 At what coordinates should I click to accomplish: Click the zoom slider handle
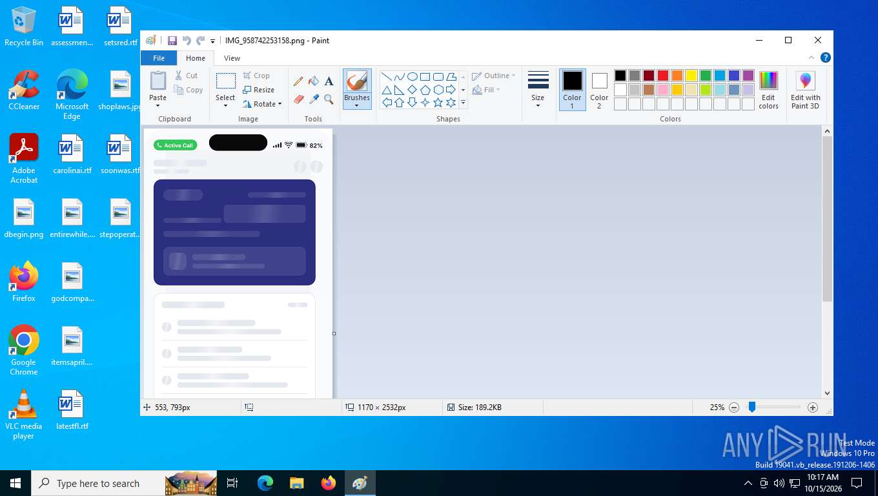click(x=752, y=407)
